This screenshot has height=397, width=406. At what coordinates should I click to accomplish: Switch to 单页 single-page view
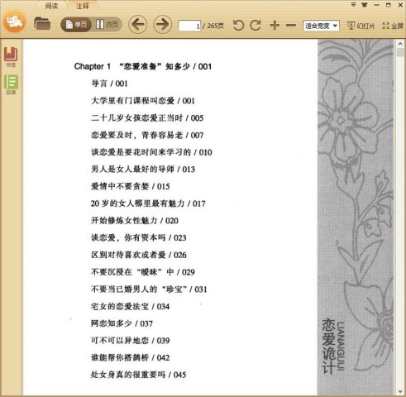(76, 25)
